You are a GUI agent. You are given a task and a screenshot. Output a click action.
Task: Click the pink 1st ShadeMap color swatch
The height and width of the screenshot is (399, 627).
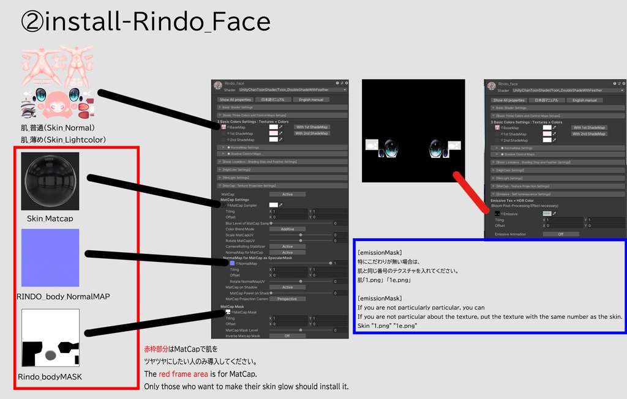click(x=274, y=133)
